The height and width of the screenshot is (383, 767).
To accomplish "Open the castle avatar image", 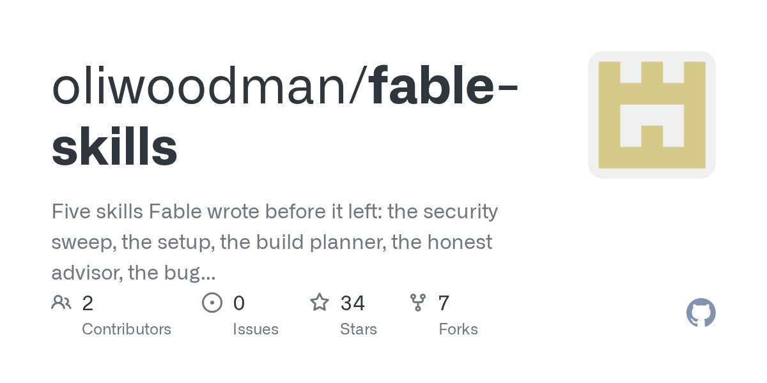I will 652,115.
